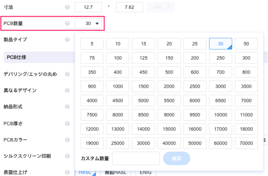
Task: Click help icon beside PCB数量
Action: [x=67, y=23]
